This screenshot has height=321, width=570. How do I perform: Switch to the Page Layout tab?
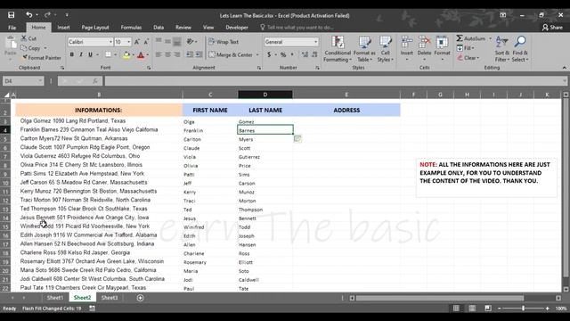pos(95,28)
